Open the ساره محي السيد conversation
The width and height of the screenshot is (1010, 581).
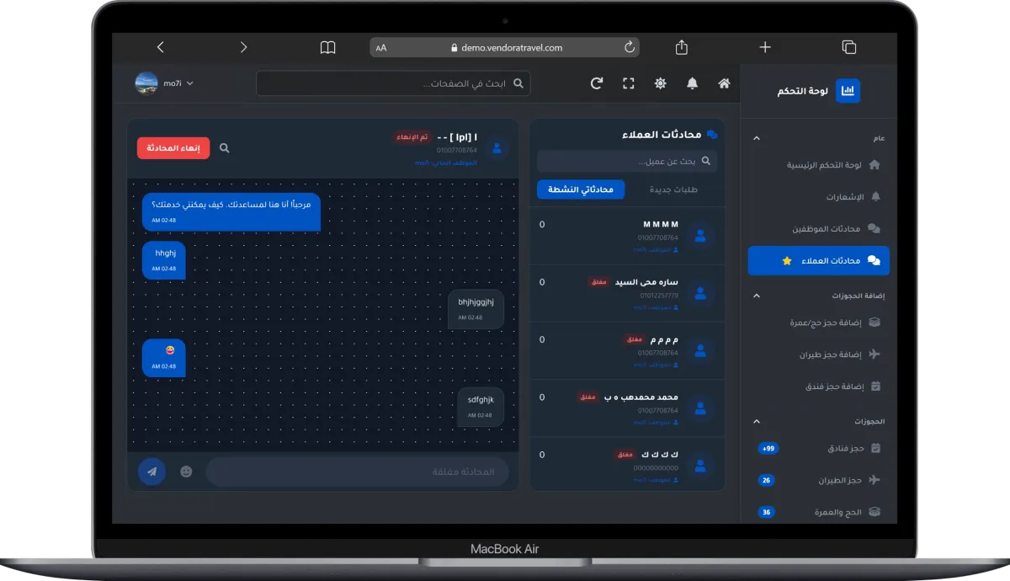tap(627, 293)
